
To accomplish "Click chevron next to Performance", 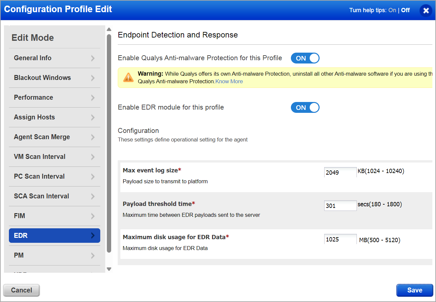I will click(x=93, y=98).
